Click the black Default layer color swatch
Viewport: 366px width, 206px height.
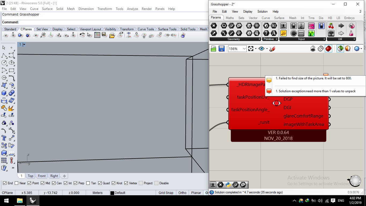coord(112,193)
